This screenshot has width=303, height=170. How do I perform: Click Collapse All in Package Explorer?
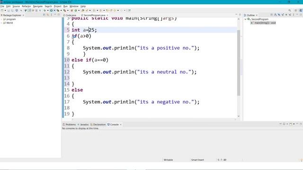click(x=44, y=15)
